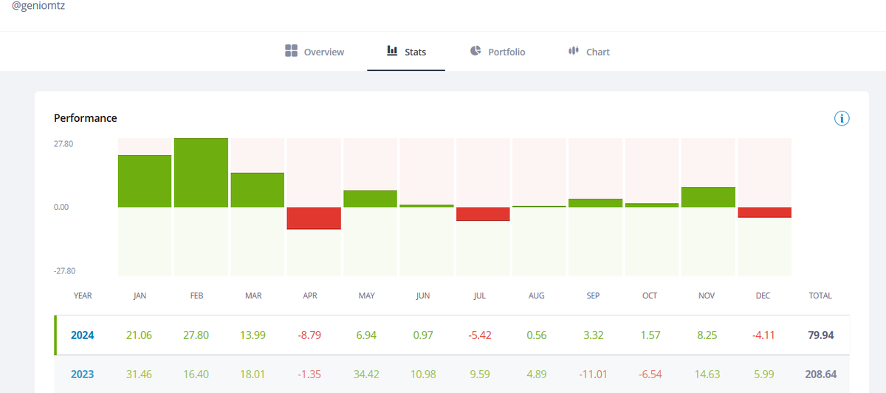This screenshot has height=393, width=886.
Task: Click the May green performance bar
Action: 371,199
